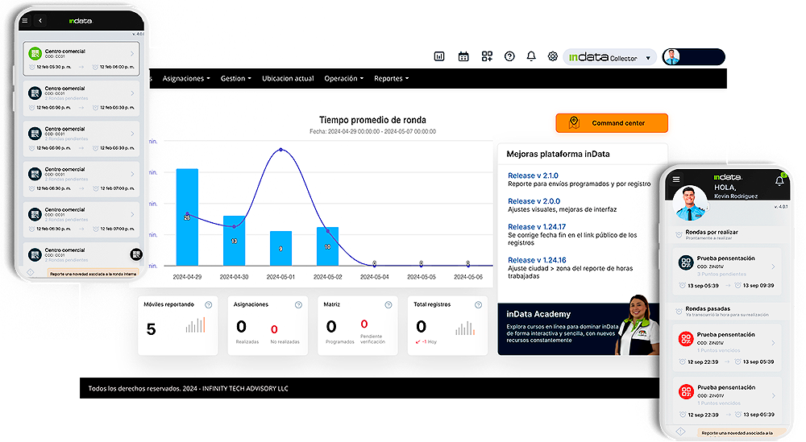The image size is (806, 442).
Task: Click the Command center button
Action: (612, 123)
